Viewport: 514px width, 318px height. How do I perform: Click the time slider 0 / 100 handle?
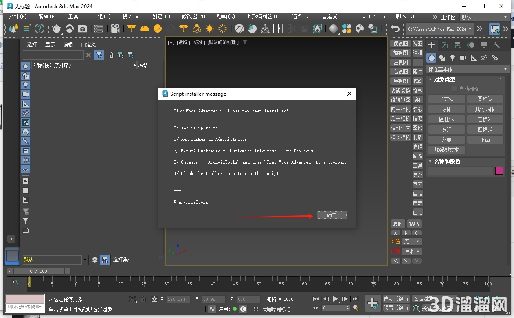click(x=39, y=271)
